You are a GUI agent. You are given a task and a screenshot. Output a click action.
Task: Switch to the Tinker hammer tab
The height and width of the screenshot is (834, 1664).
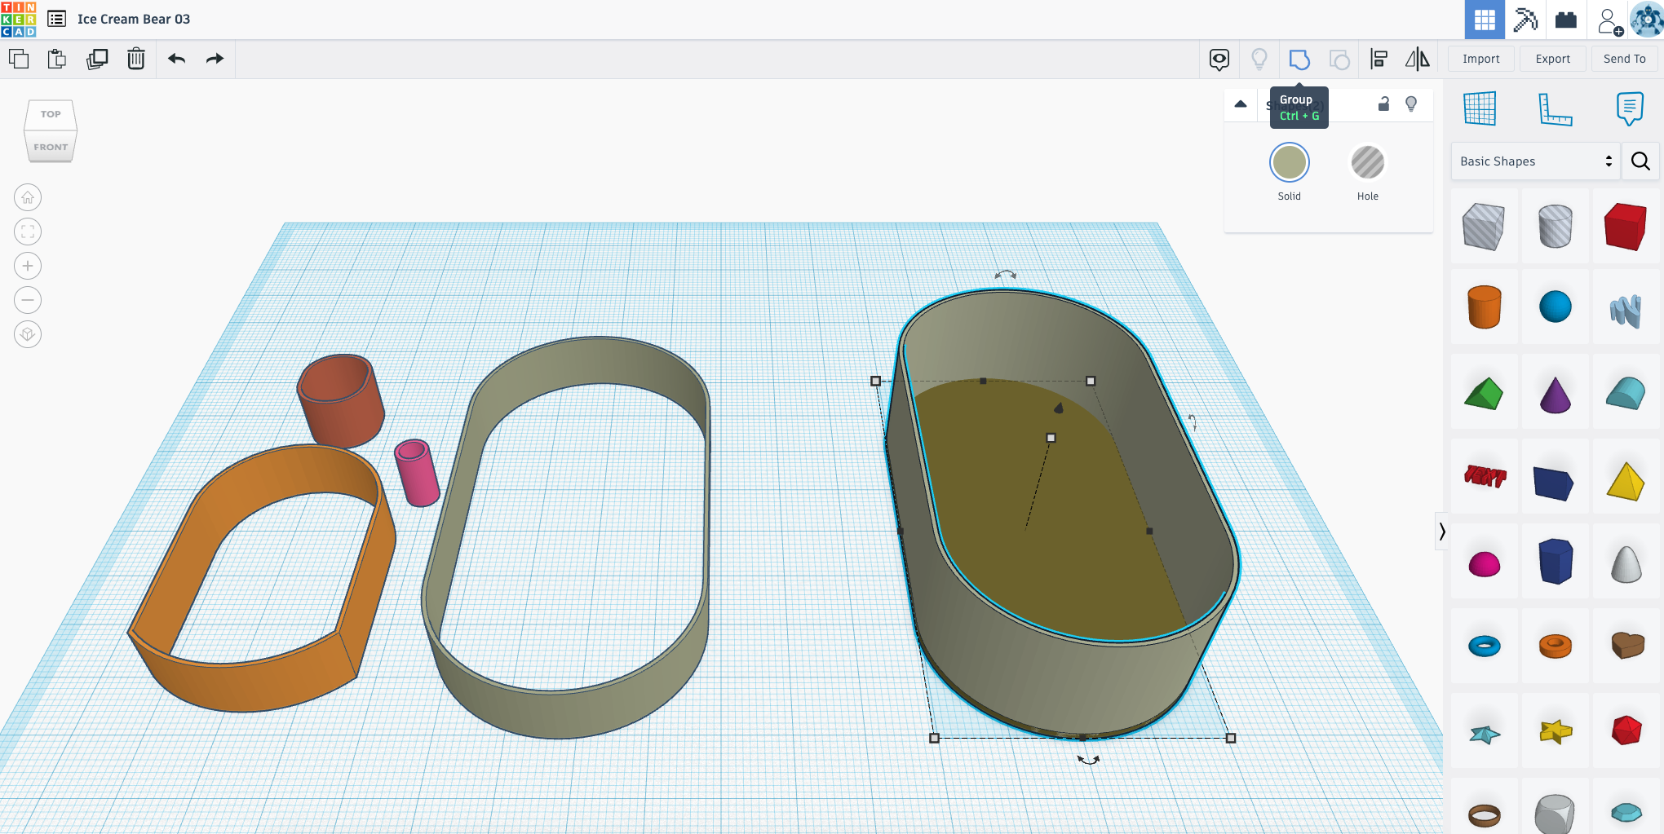pyautogui.click(x=1525, y=20)
